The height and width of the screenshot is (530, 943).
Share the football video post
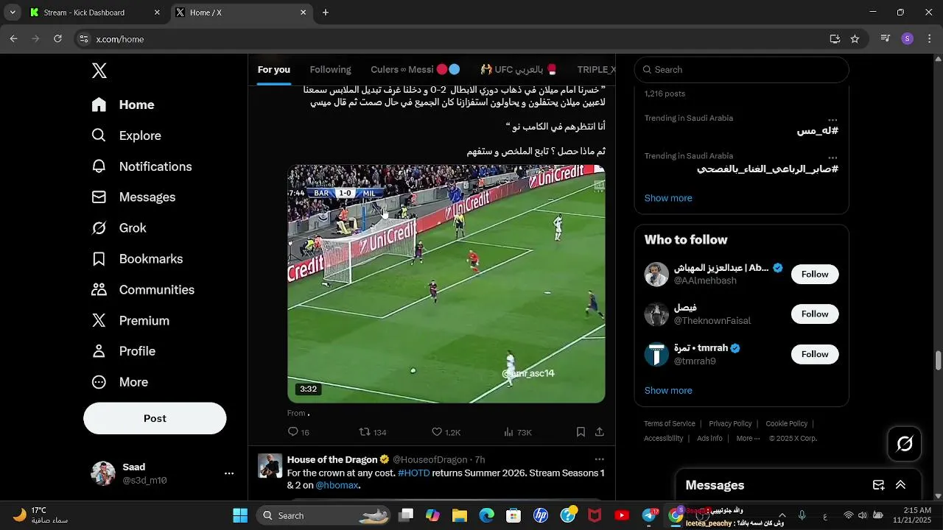pos(600,432)
